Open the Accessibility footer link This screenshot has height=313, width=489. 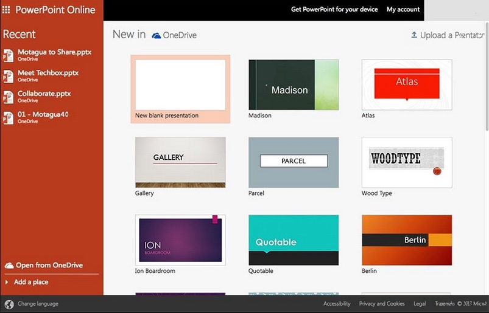pyautogui.click(x=337, y=304)
